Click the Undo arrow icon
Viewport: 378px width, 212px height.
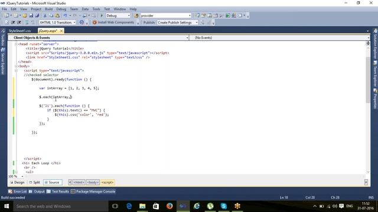tap(66, 16)
